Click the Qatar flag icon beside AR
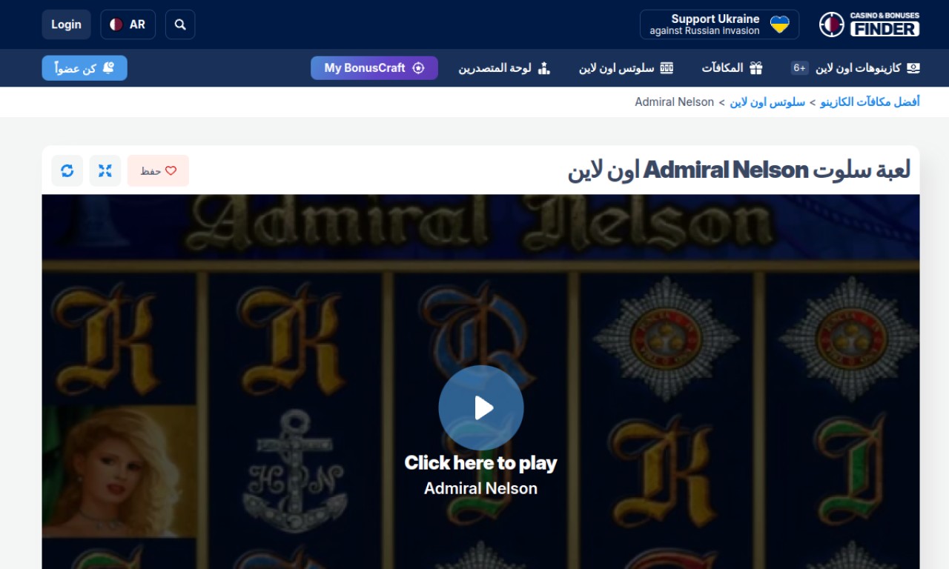The height and width of the screenshot is (569, 949). point(116,24)
